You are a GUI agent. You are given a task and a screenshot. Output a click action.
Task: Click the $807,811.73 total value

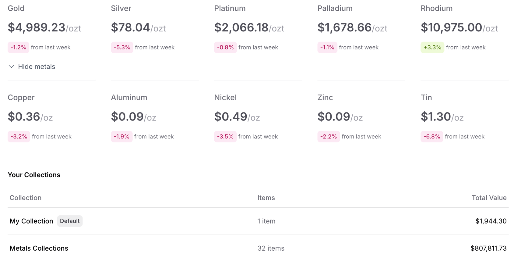[488, 248]
